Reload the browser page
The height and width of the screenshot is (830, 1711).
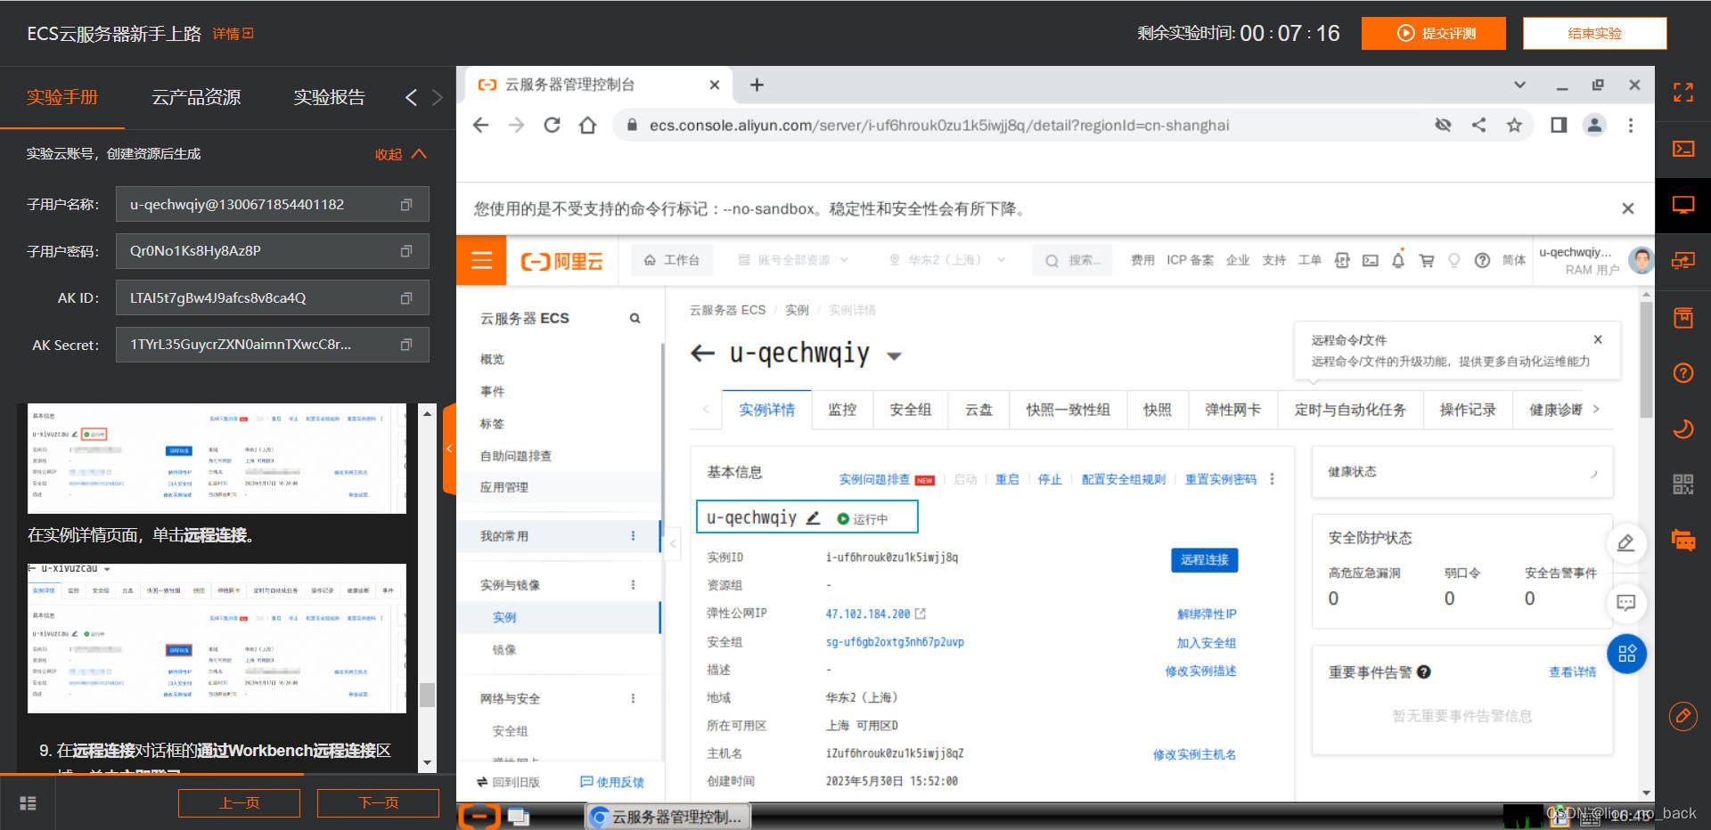tap(552, 126)
